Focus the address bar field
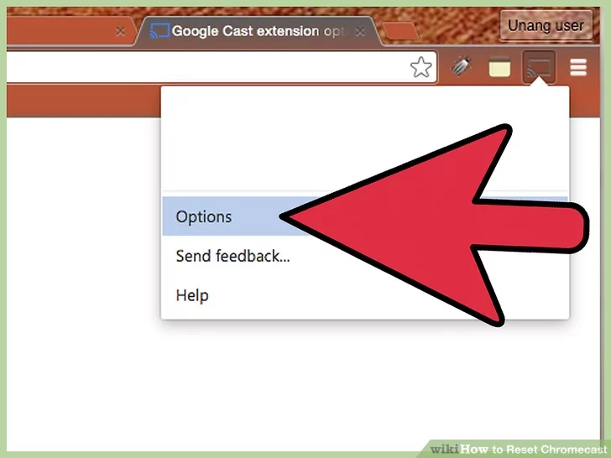The width and height of the screenshot is (611, 458). (221, 67)
